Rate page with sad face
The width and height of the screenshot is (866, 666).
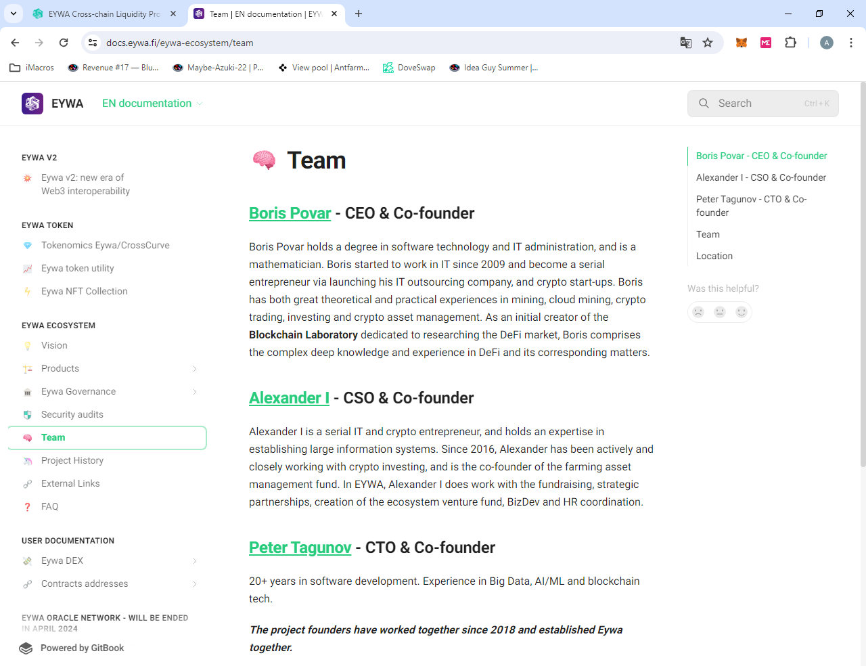698,312
